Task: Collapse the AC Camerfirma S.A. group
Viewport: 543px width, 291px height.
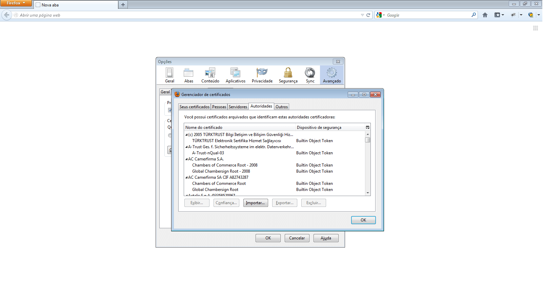Action: tap(186, 159)
